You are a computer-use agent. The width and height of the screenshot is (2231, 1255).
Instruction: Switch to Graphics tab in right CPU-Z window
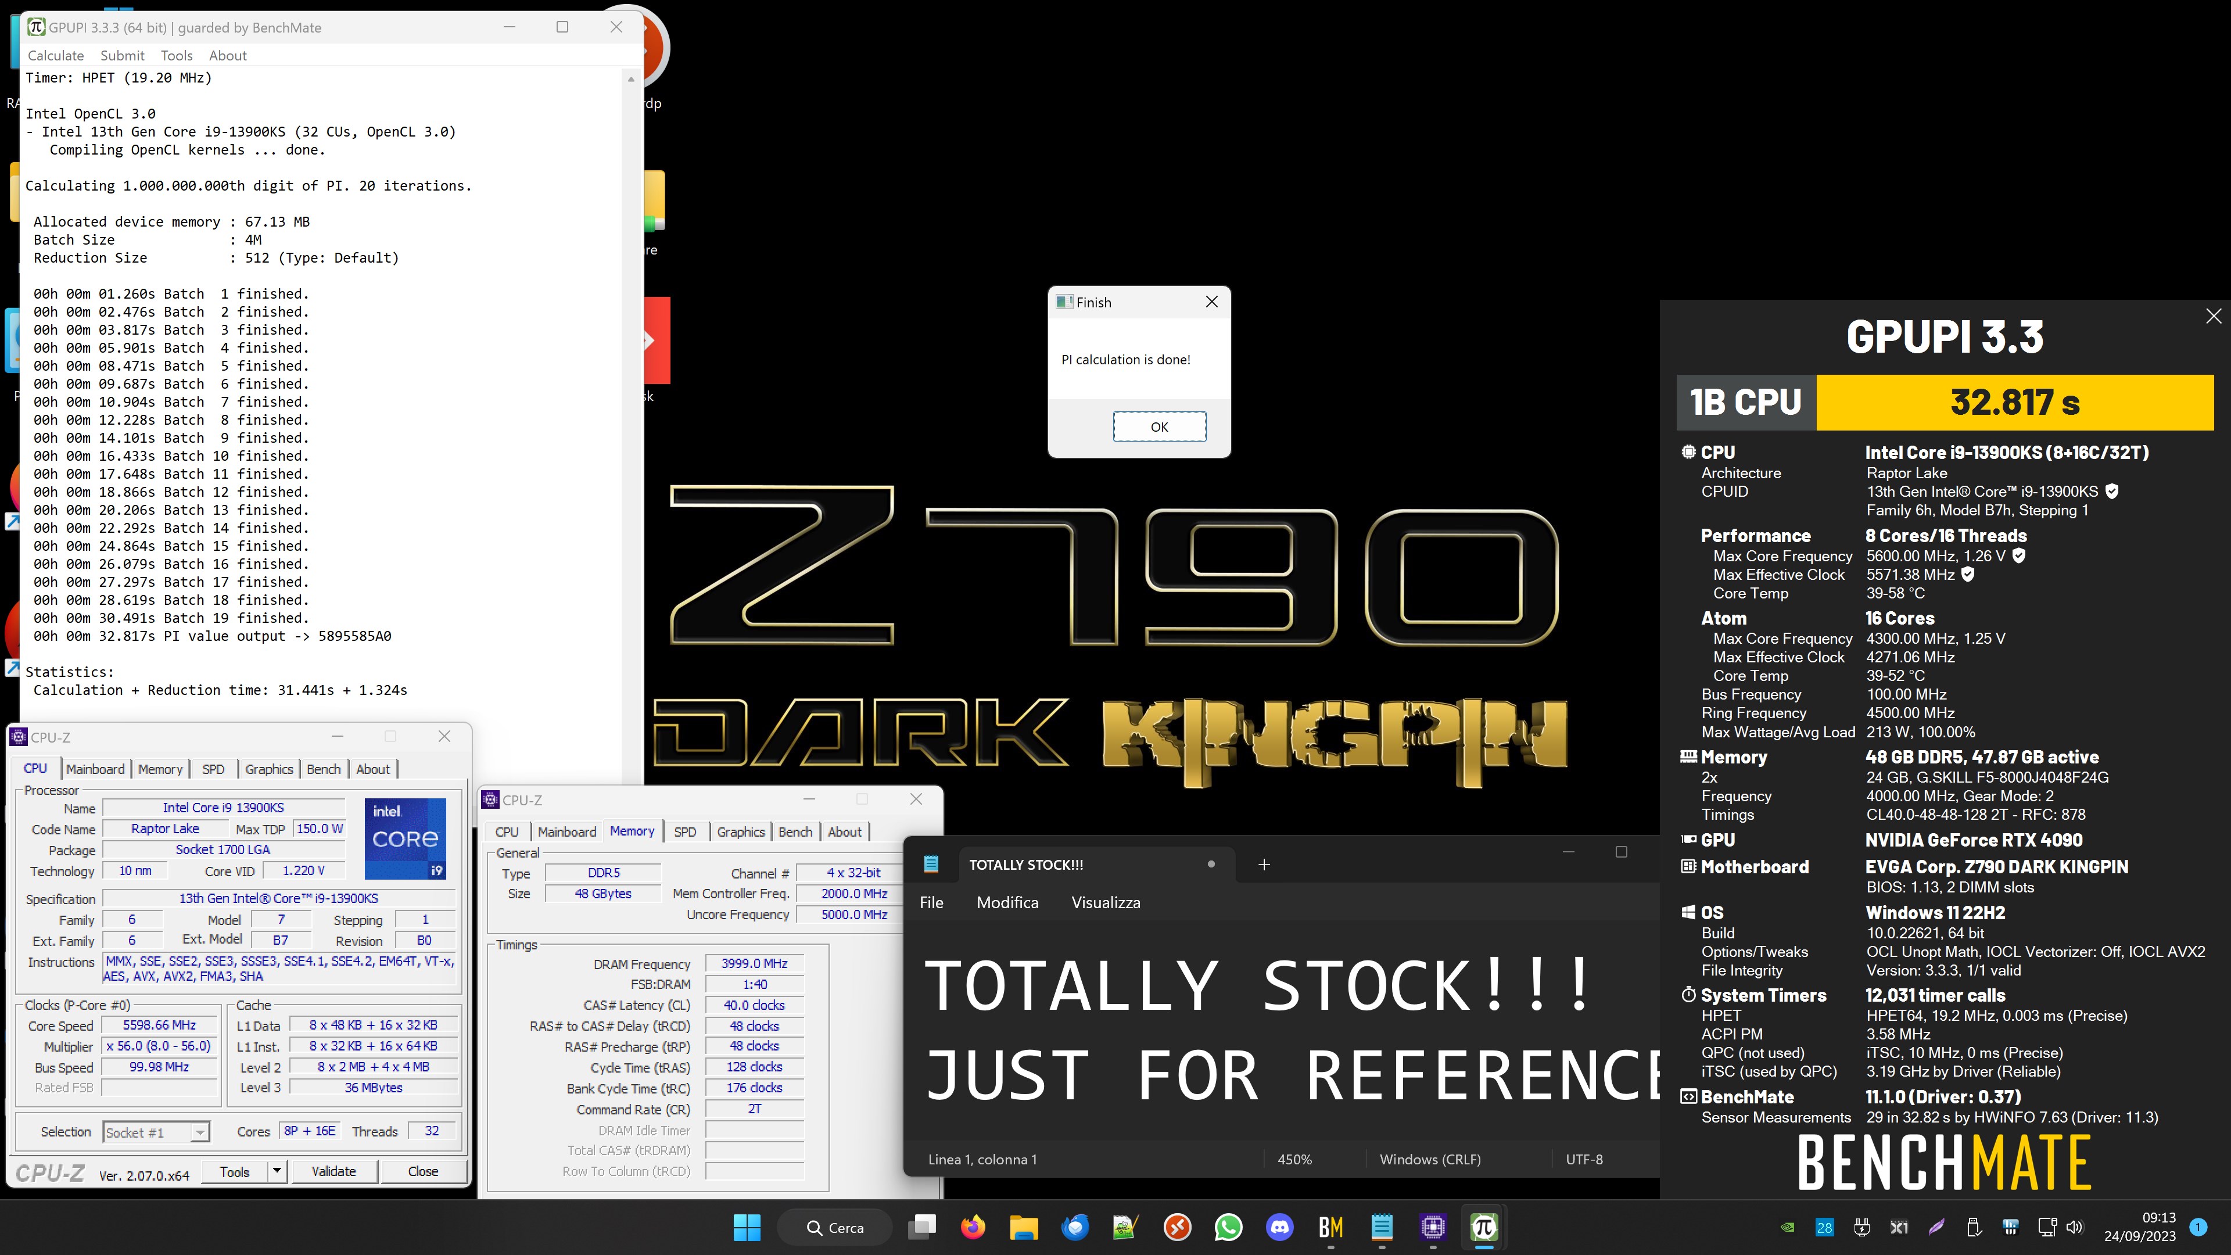tap(741, 831)
